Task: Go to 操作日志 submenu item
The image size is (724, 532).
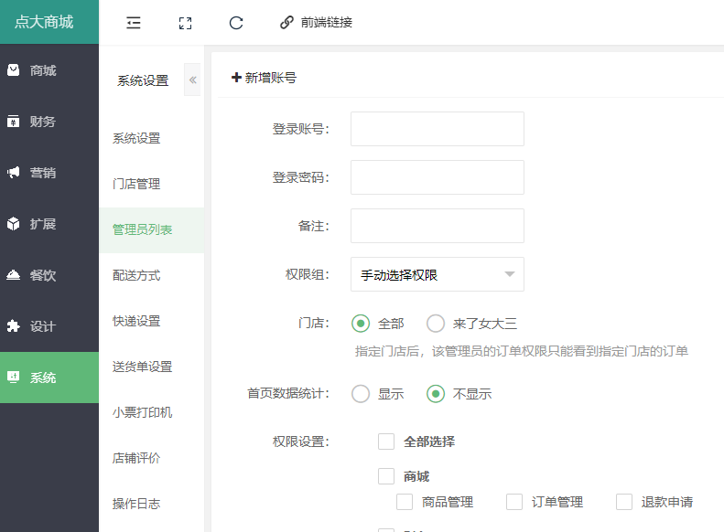Action: (x=136, y=504)
